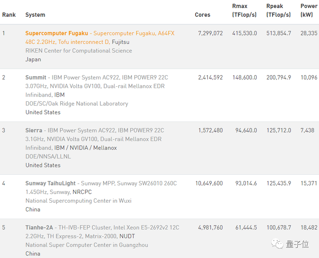Open the Supercomputer Fugaku link
This screenshot has width=319, height=258.
(57, 33)
